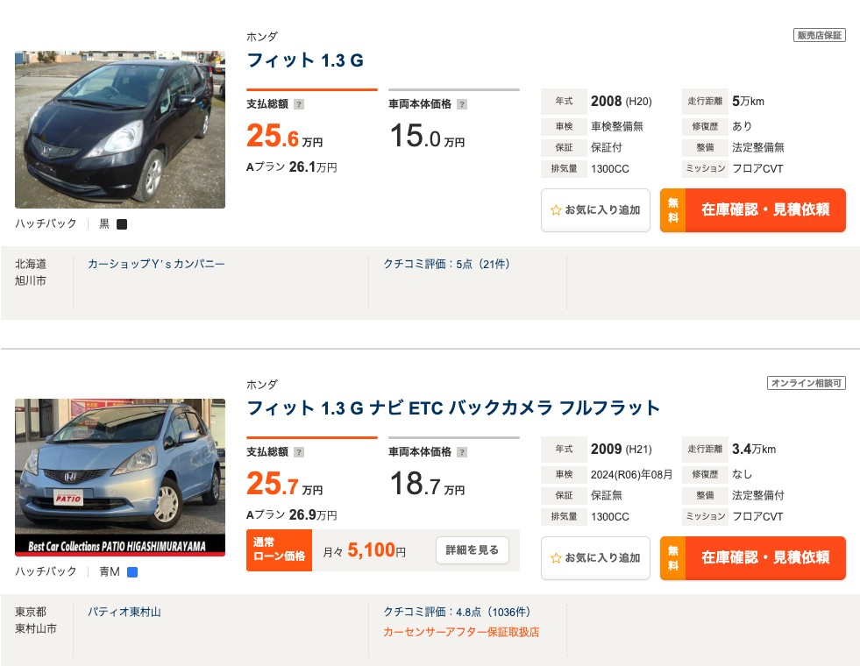Click help icon beside first 車両本体価格

click(462, 104)
